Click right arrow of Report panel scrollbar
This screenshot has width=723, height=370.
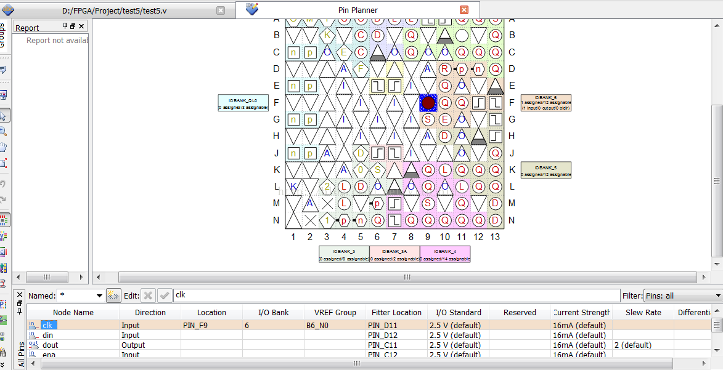click(81, 277)
